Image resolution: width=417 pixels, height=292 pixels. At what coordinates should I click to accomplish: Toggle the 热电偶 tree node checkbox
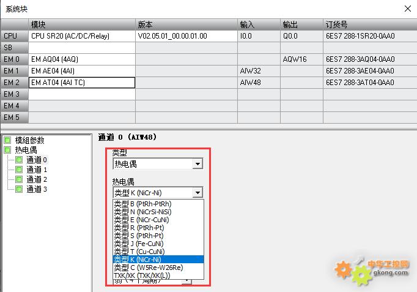[7, 150]
